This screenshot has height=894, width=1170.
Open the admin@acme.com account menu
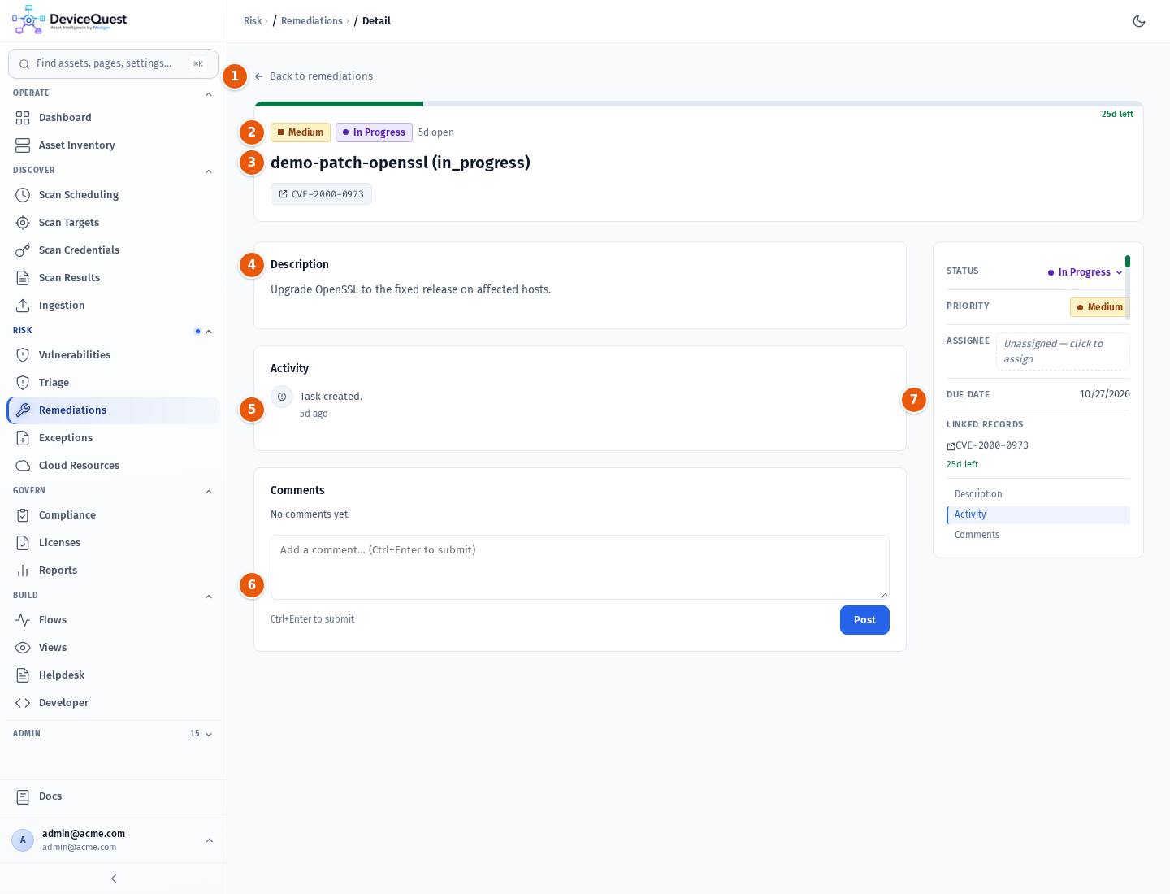(x=113, y=840)
